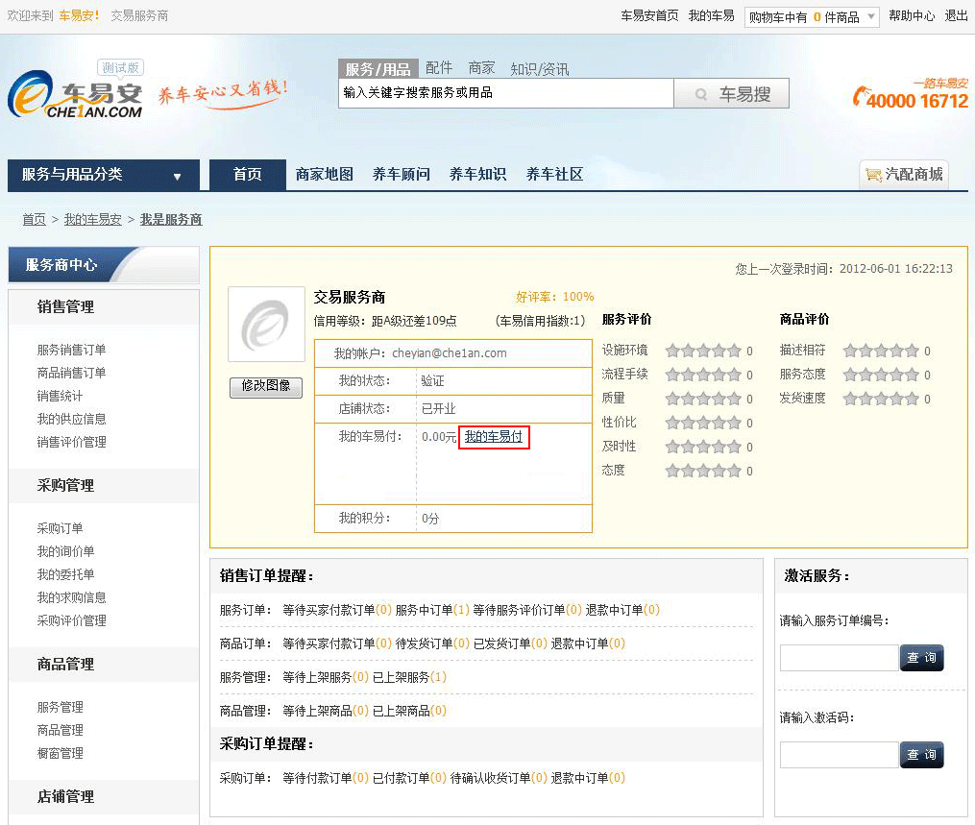
Task: Open the shopping cart dropdown arrow
Action: pos(871,16)
